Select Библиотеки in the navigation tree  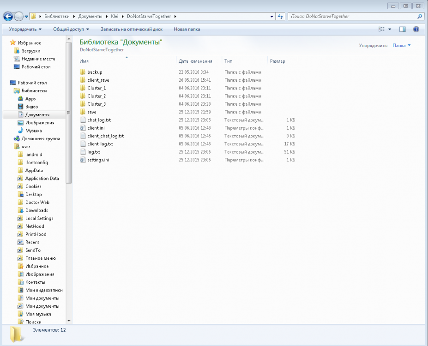(x=30, y=90)
